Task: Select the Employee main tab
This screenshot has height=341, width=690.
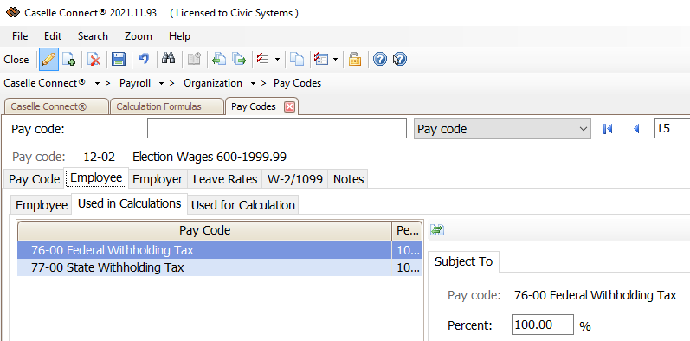Action: 96,177
